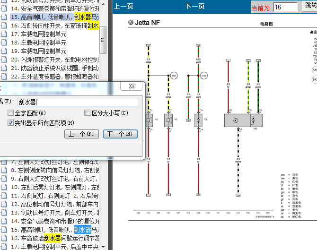Click horn H2 speaker symbol in diagram

tap(149, 121)
